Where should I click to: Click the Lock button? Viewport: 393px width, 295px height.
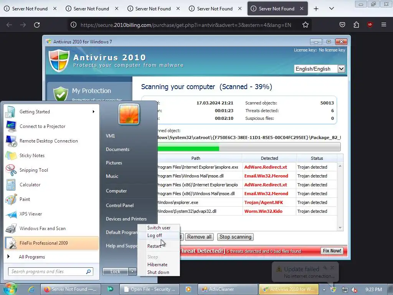coord(115,272)
